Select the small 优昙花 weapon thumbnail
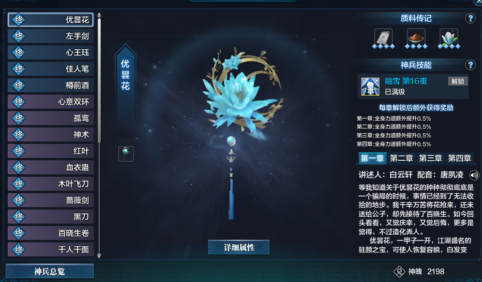 (126, 154)
